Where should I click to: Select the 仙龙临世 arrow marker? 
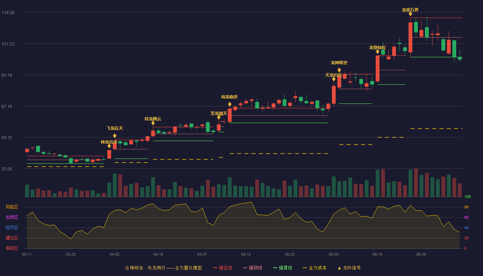point(230,105)
